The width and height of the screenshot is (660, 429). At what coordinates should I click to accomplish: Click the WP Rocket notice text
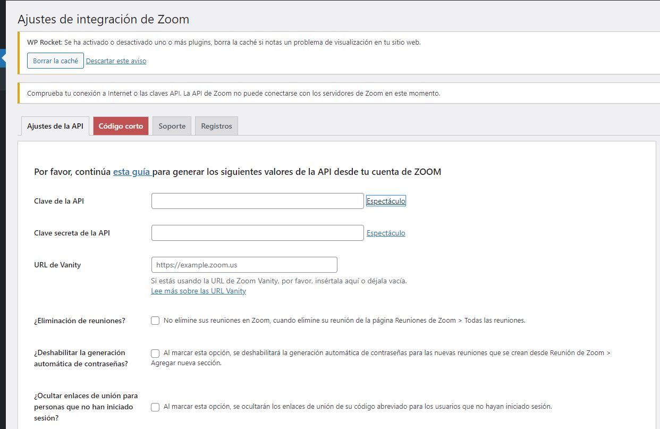(224, 43)
